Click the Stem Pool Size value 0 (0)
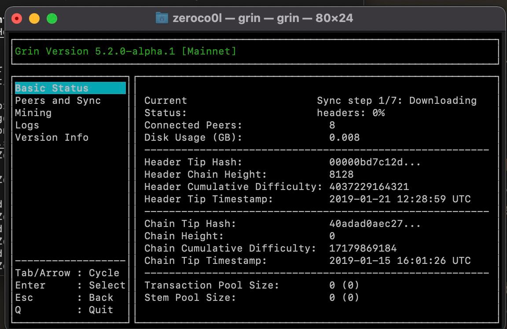Image resolution: width=507 pixels, height=329 pixels. coord(344,297)
